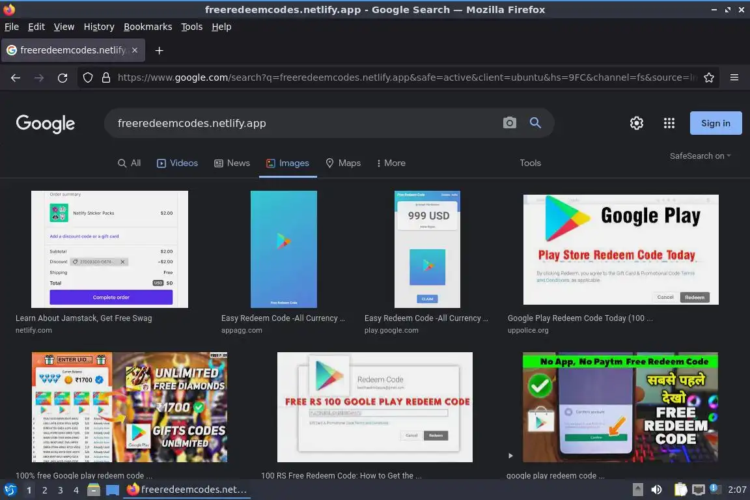Switch to workspace 2 in taskbar

pos(44,490)
